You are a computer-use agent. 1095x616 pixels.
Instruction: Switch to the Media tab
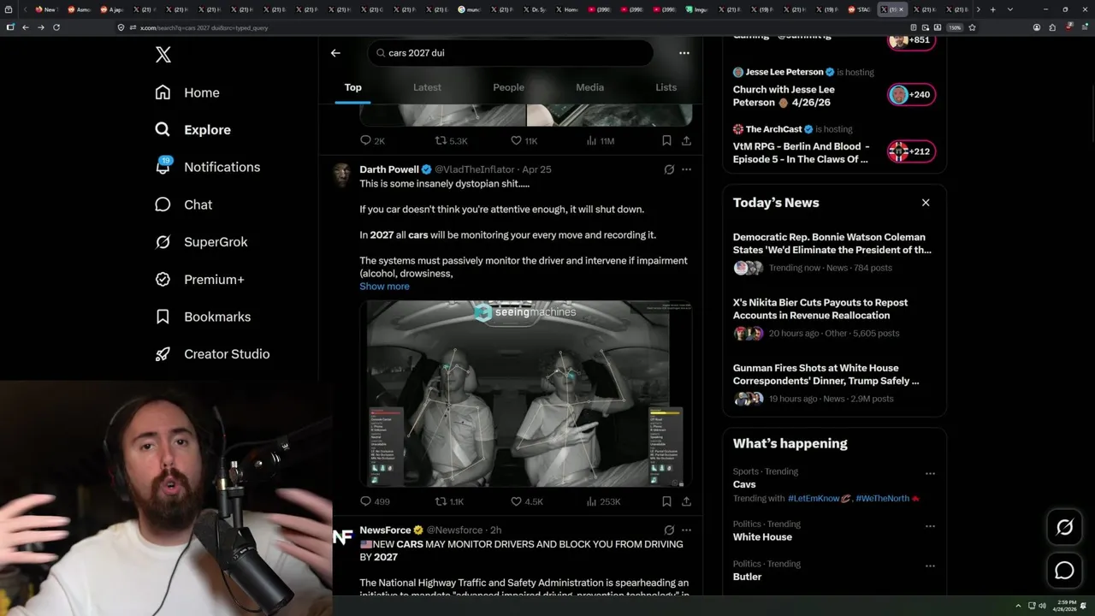coord(589,87)
